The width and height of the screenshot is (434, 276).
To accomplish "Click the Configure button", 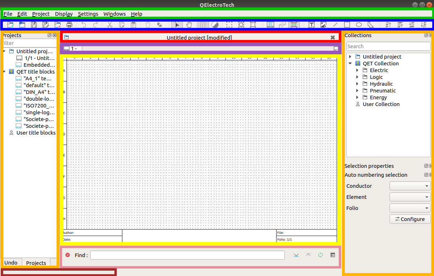I will (410, 219).
